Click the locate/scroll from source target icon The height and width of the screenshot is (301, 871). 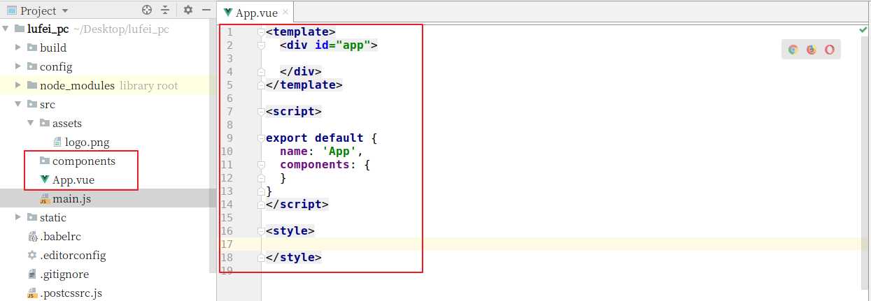146,10
